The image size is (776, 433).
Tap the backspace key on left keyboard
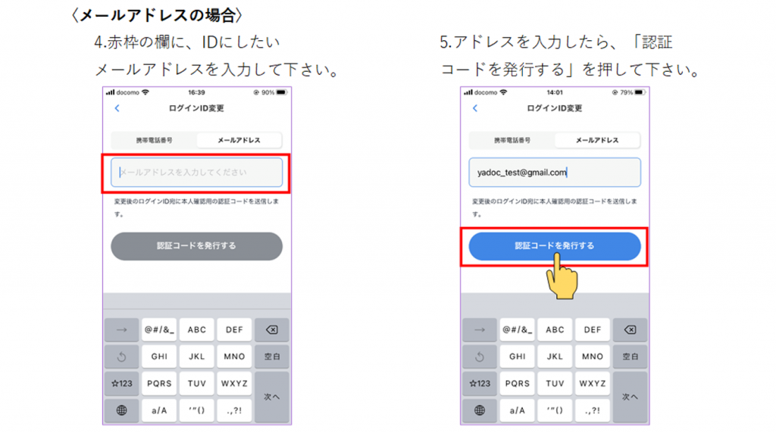(272, 330)
